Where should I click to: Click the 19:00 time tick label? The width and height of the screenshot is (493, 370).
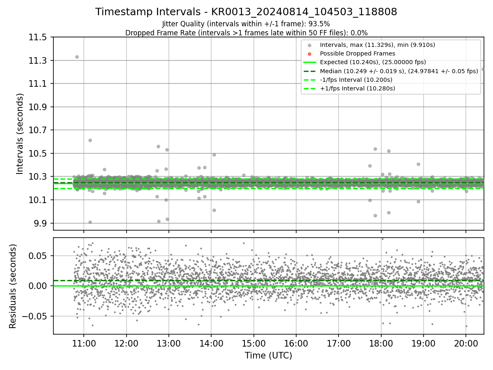(x=424, y=343)
